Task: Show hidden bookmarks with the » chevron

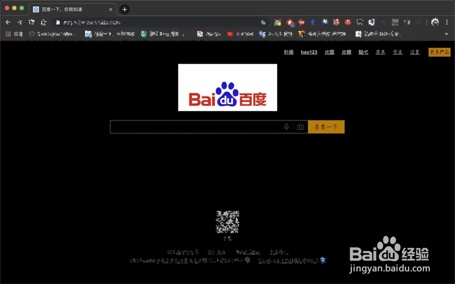Action: 446,34
